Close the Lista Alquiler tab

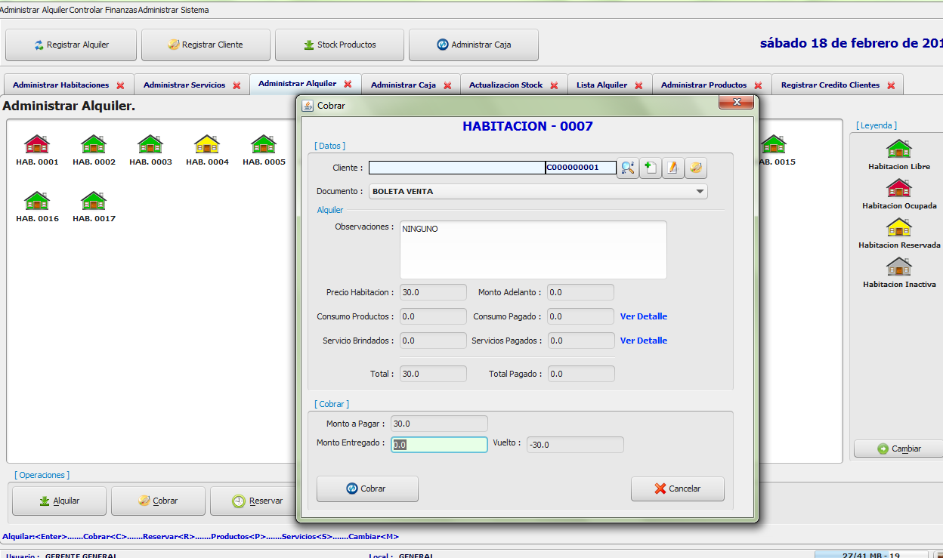[x=638, y=85]
